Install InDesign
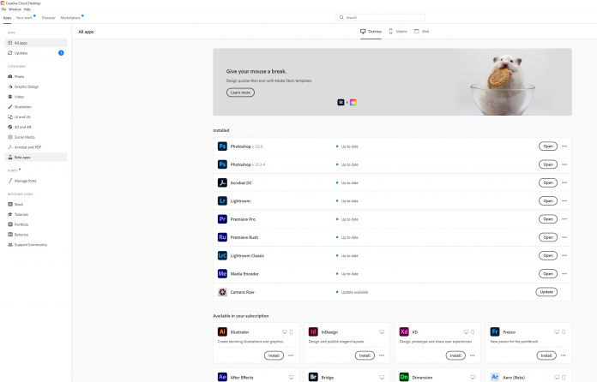This screenshot has height=382, width=597. (x=365, y=355)
